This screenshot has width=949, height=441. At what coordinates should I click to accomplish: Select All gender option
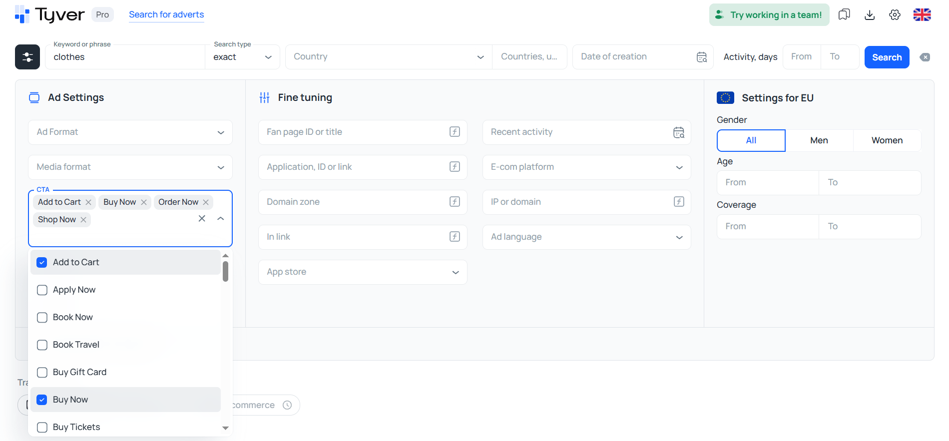(751, 140)
